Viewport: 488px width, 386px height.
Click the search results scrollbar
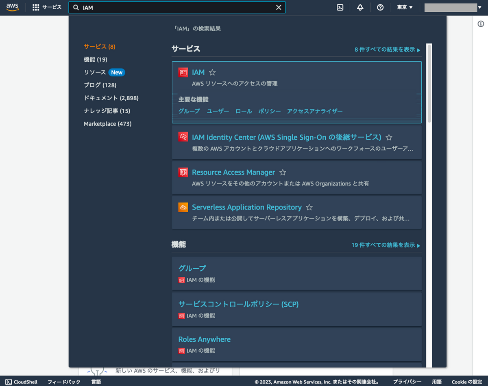[429, 83]
